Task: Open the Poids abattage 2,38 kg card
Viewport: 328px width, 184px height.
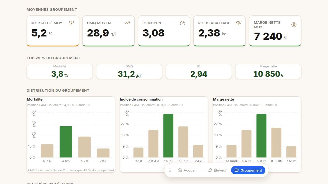Action: 219,31
